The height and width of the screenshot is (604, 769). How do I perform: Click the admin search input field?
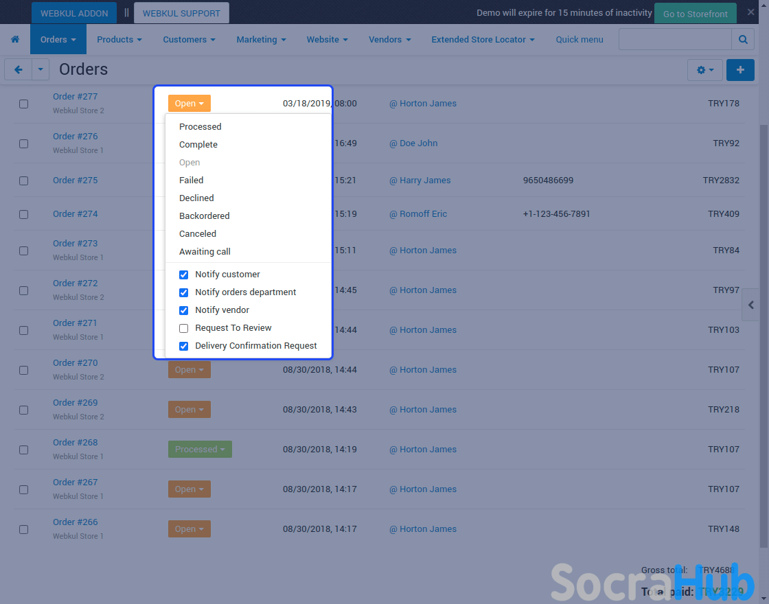[x=676, y=39]
